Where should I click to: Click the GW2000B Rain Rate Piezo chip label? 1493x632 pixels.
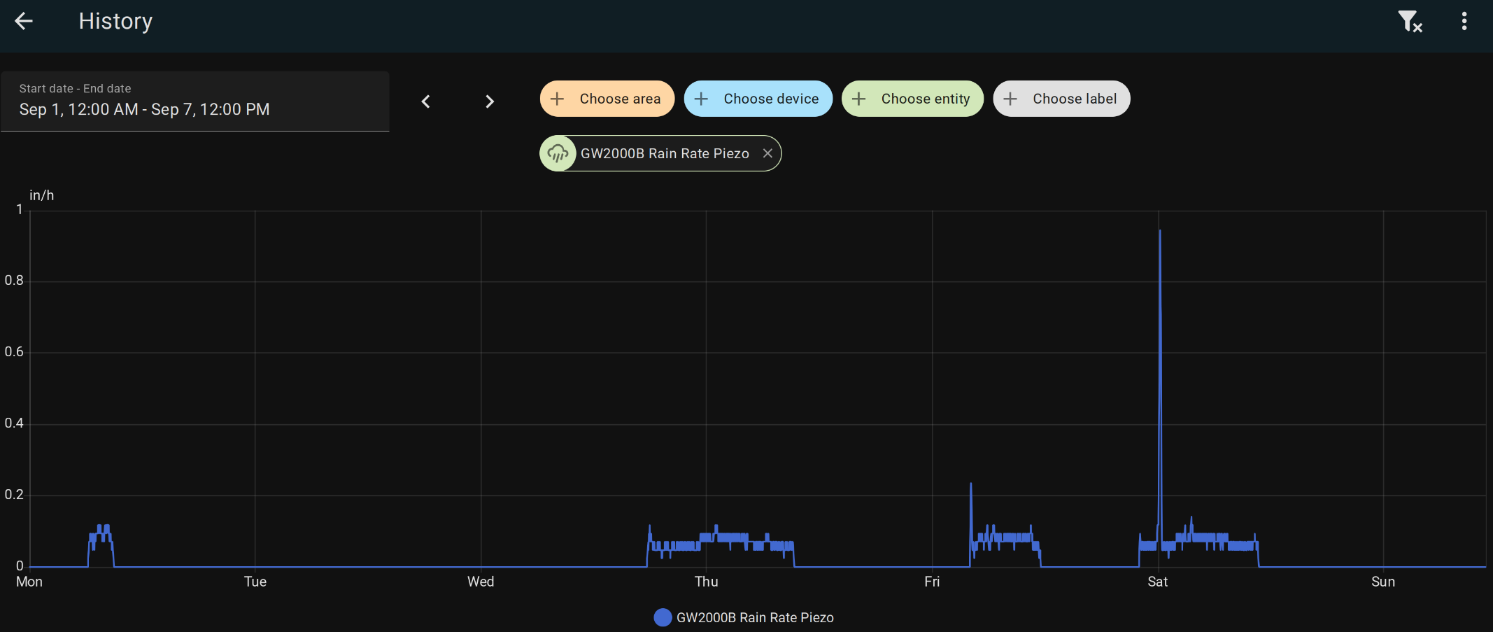coord(665,153)
